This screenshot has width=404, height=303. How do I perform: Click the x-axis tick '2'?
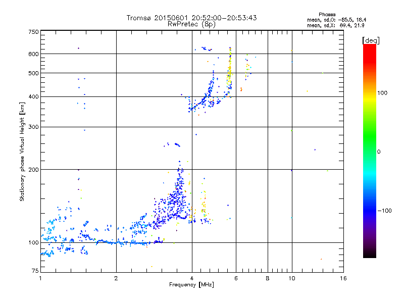point(116,278)
